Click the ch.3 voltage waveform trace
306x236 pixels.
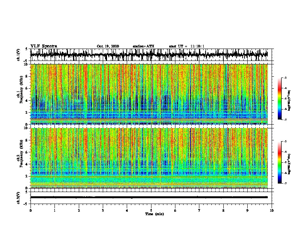tap(149, 197)
